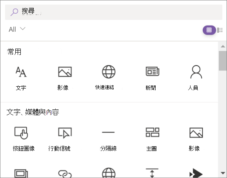Select the spacer icon in bottom row
Viewport: 227px width, 178px height.
(x=152, y=173)
